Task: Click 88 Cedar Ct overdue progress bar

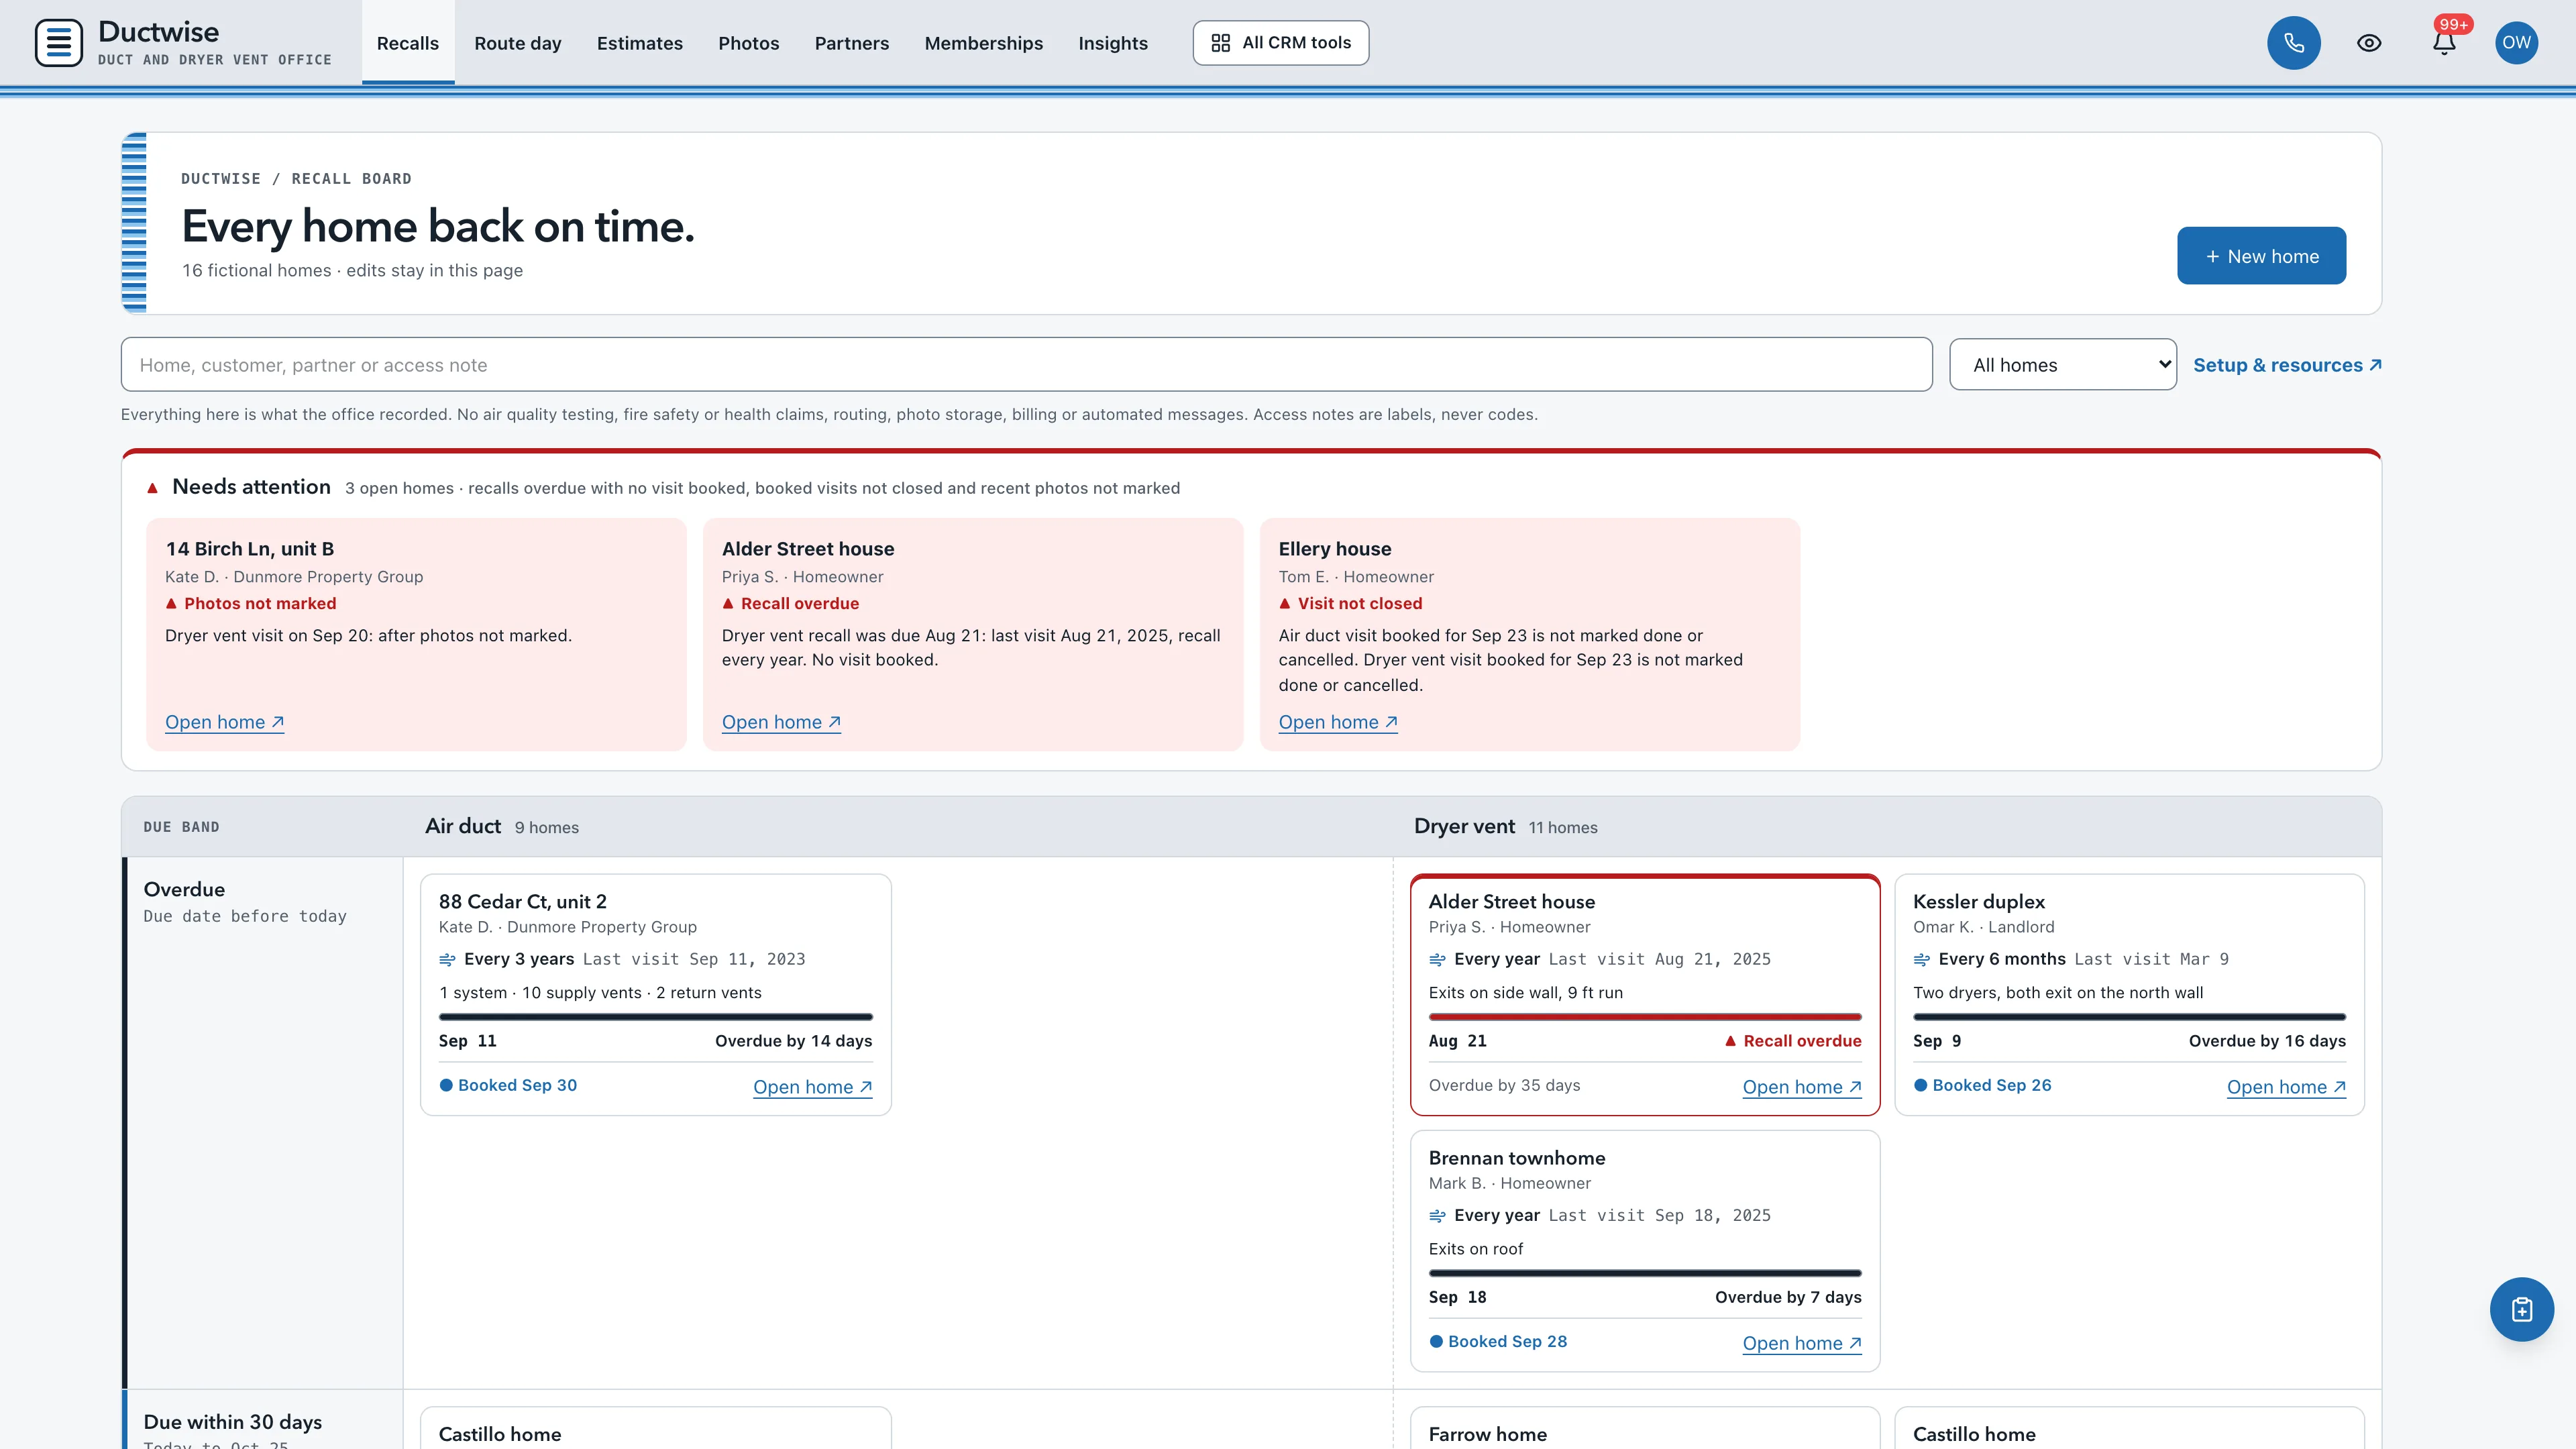Action: click(x=655, y=1017)
